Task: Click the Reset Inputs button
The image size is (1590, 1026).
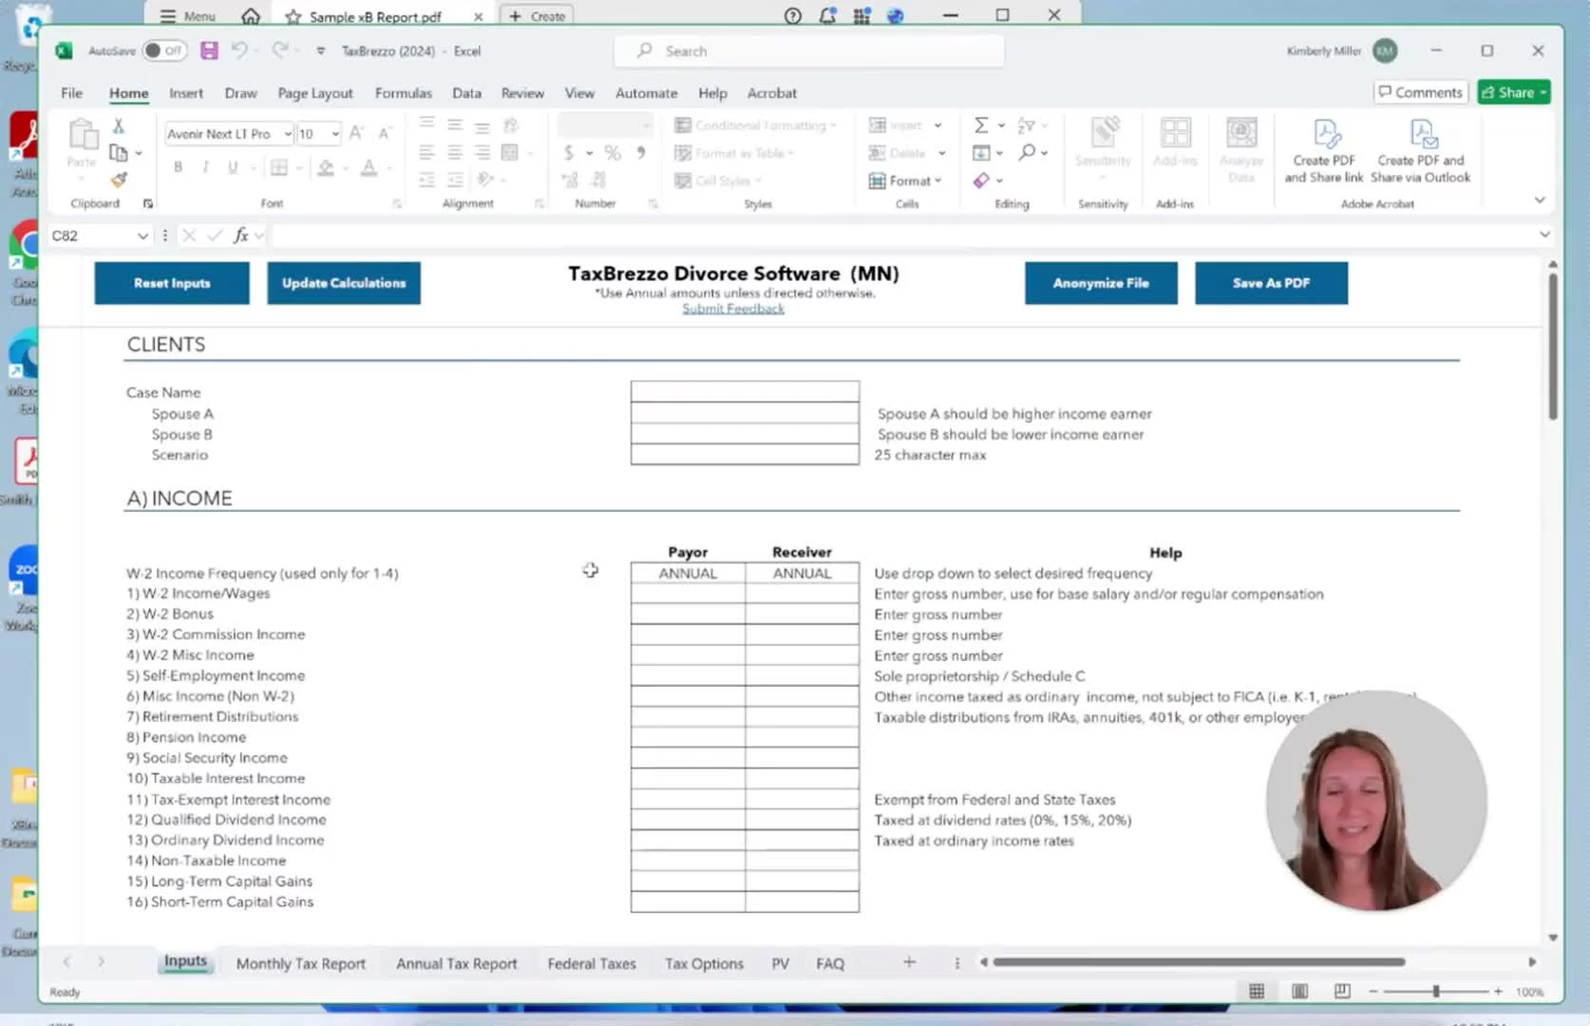Action: coord(172,283)
